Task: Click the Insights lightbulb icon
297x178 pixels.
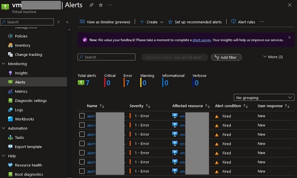Action: pos(10,73)
